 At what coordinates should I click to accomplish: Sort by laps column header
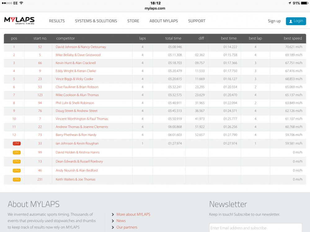143,38
